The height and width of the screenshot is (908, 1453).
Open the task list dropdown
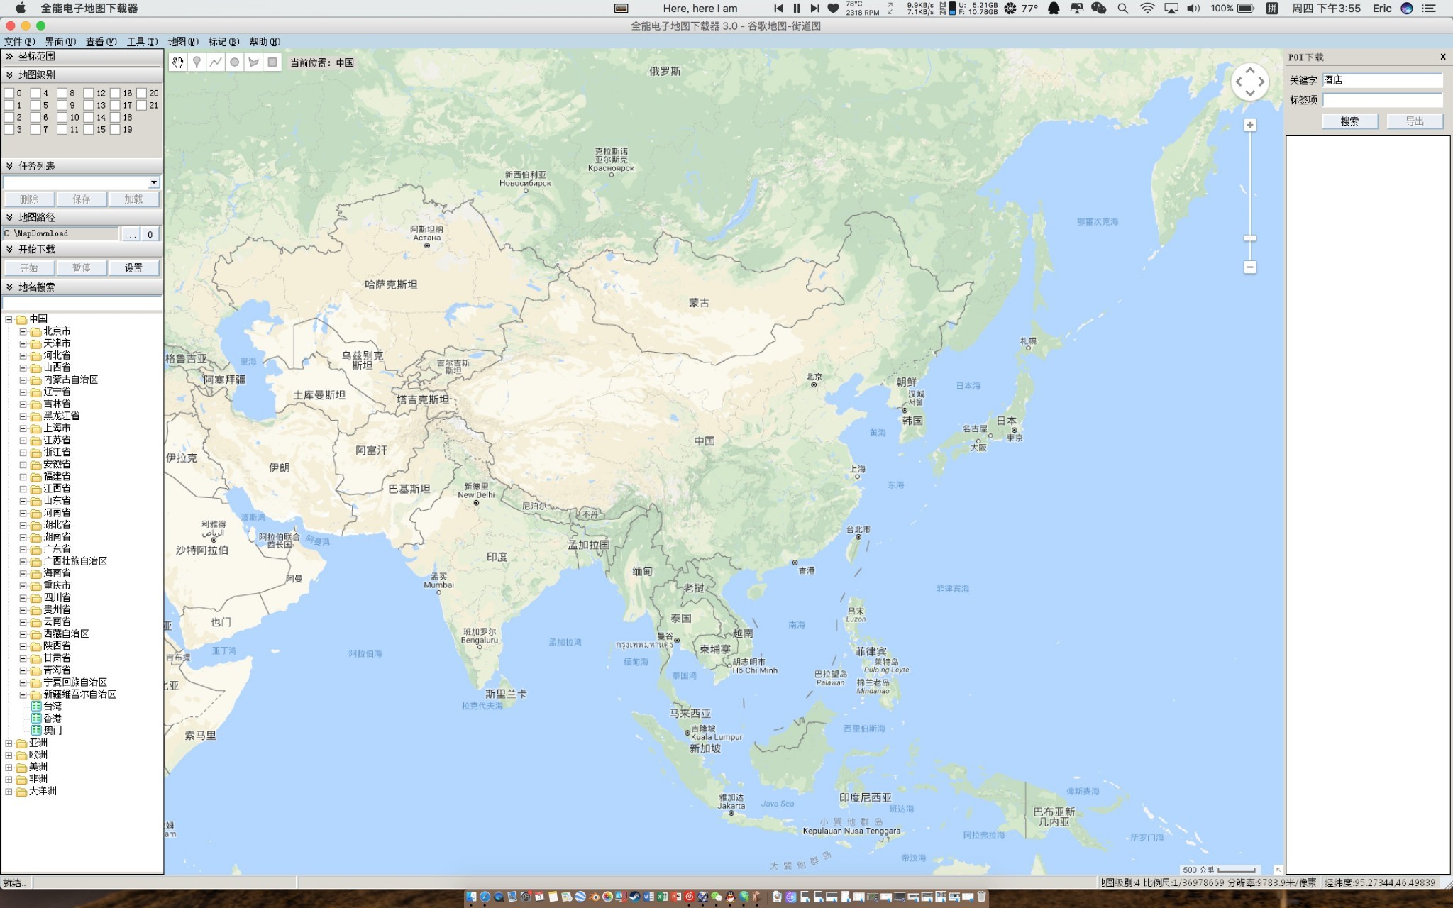click(153, 182)
